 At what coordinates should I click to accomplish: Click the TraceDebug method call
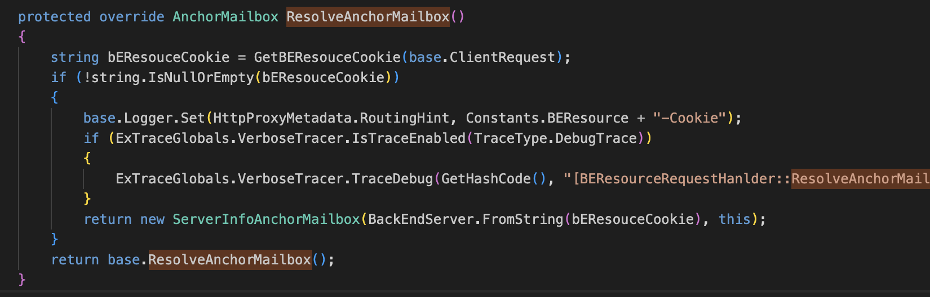392,179
